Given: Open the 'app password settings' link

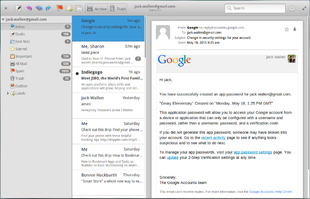Looking at the screenshot, I should pos(253,152).
